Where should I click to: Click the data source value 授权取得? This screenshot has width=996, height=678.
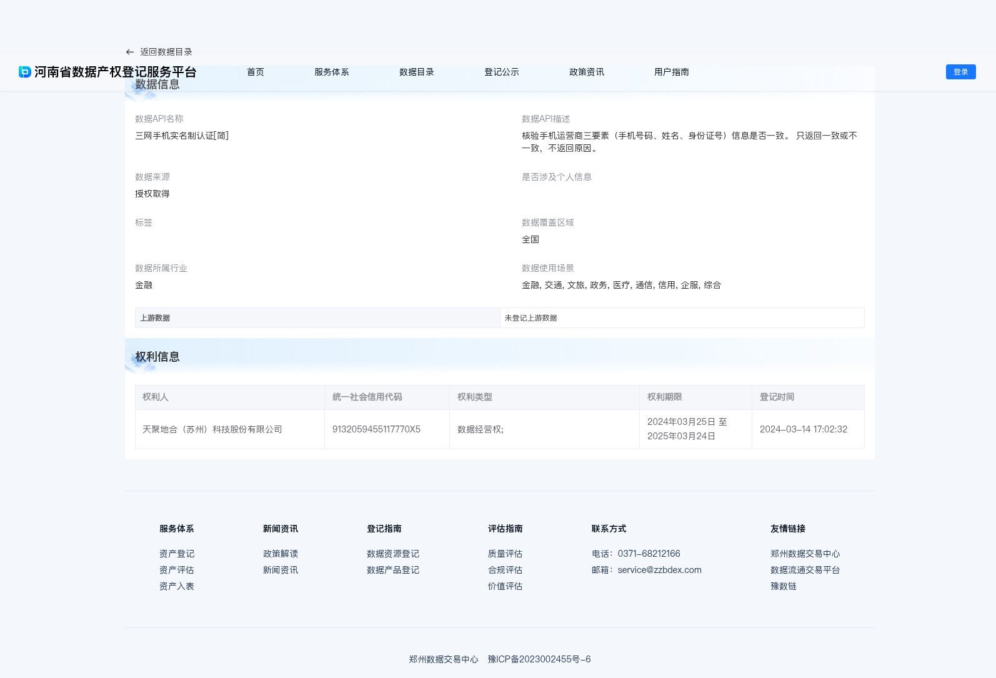pyautogui.click(x=152, y=194)
